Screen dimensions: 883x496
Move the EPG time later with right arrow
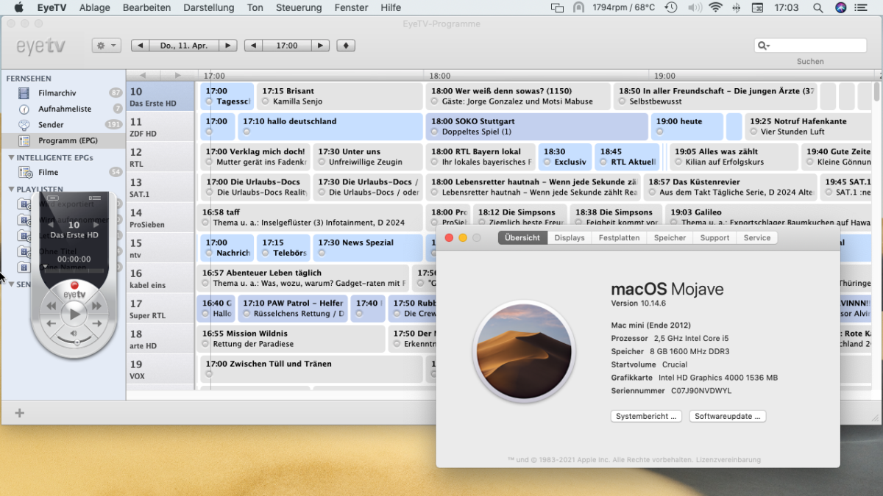point(320,46)
